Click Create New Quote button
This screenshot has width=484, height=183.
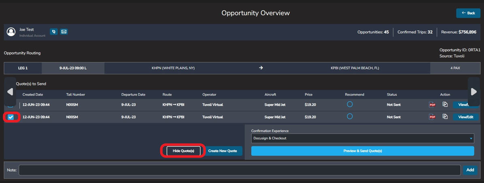(x=223, y=151)
